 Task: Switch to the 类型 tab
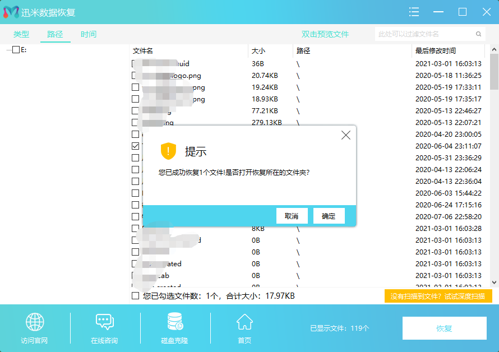21,34
